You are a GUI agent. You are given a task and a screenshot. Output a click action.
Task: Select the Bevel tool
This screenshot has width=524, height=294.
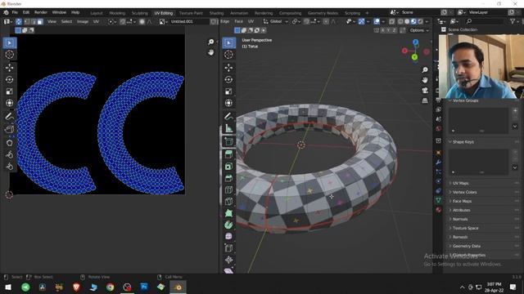pyautogui.click(x=229, y=178)
